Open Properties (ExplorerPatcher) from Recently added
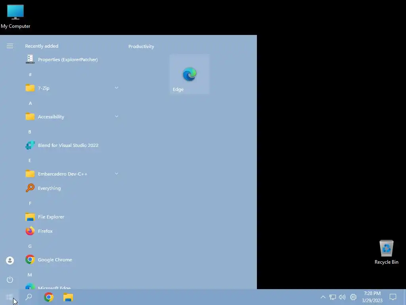This screenshot has height=305, width=406. pyautogui.click(x=72, y=60)
